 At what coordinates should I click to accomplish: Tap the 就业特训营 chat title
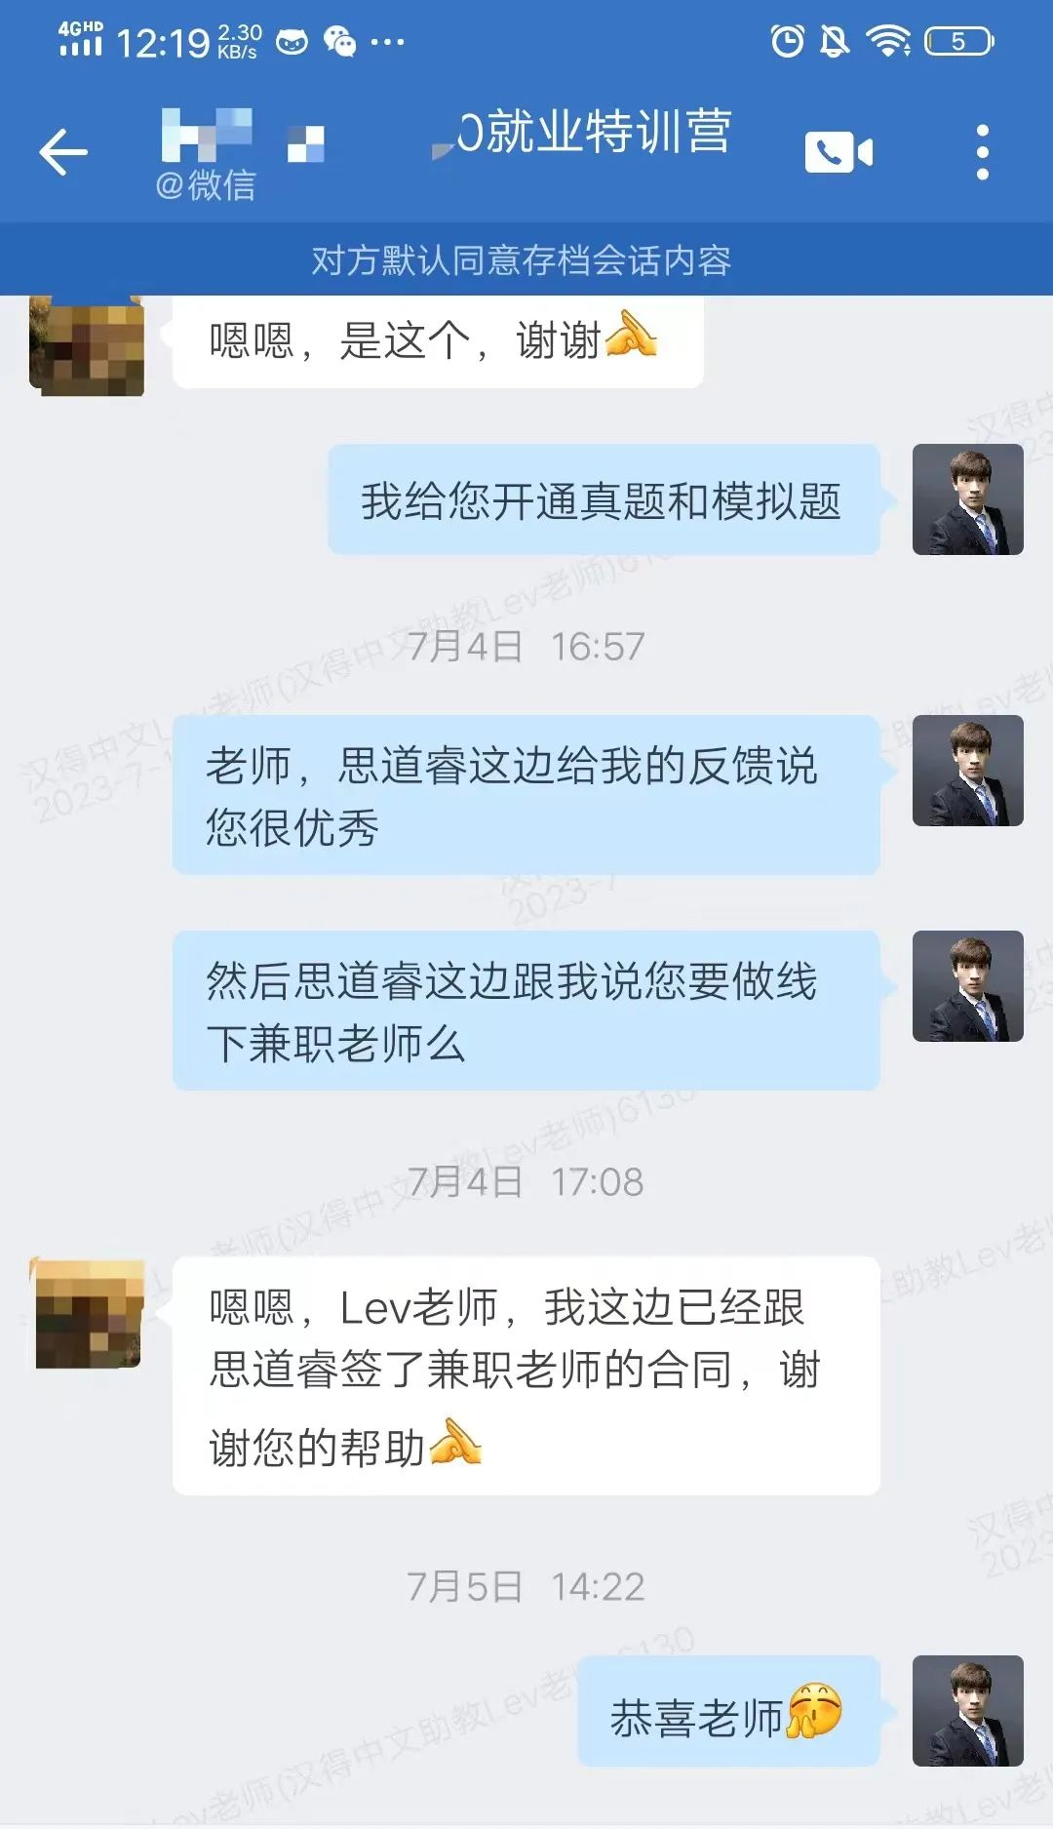(594, 132)
